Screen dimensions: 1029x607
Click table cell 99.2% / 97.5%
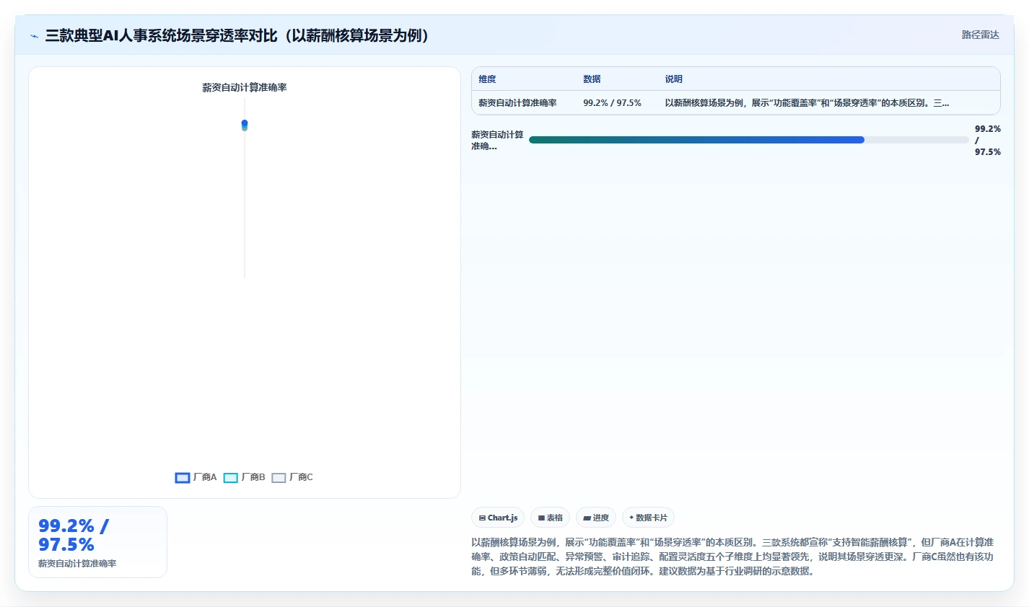612,103
